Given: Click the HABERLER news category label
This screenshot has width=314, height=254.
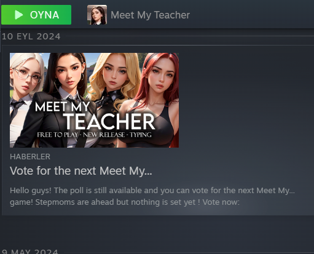Looking at the screenshot, I should tap(30, 157).
